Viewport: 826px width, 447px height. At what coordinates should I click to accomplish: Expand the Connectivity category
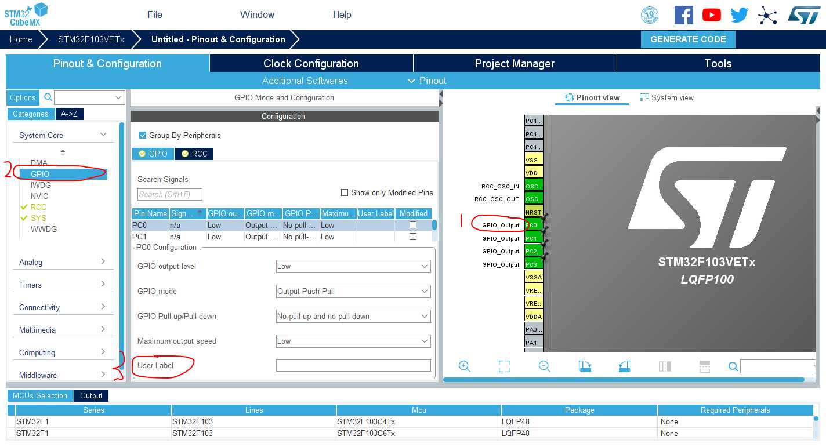click(63, 307)
